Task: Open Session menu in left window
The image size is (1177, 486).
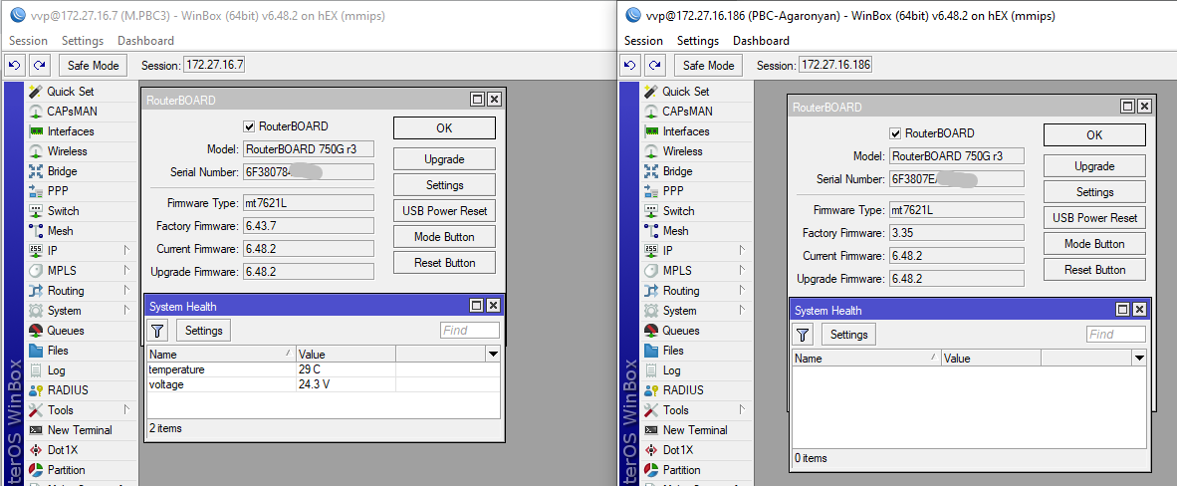Action: click(28, 41)
